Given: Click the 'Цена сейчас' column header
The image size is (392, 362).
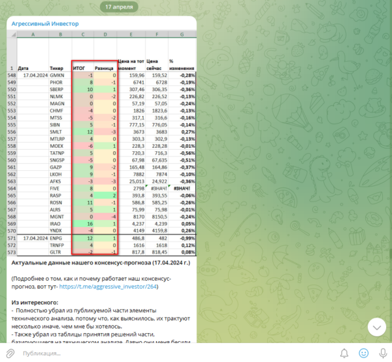Looking at the screenshot, I should tap(154, 65).
